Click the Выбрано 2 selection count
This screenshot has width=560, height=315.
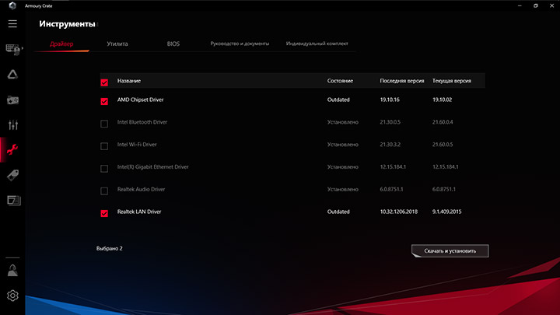click(x=110, y=248)
